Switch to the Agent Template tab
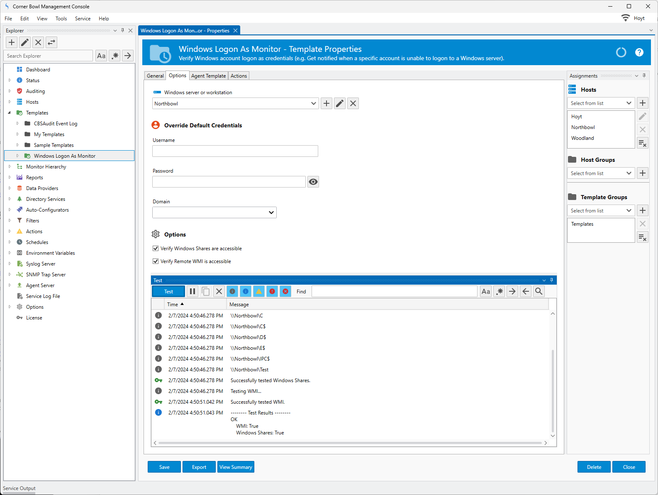The image size is (658, 495). point(208,76)
